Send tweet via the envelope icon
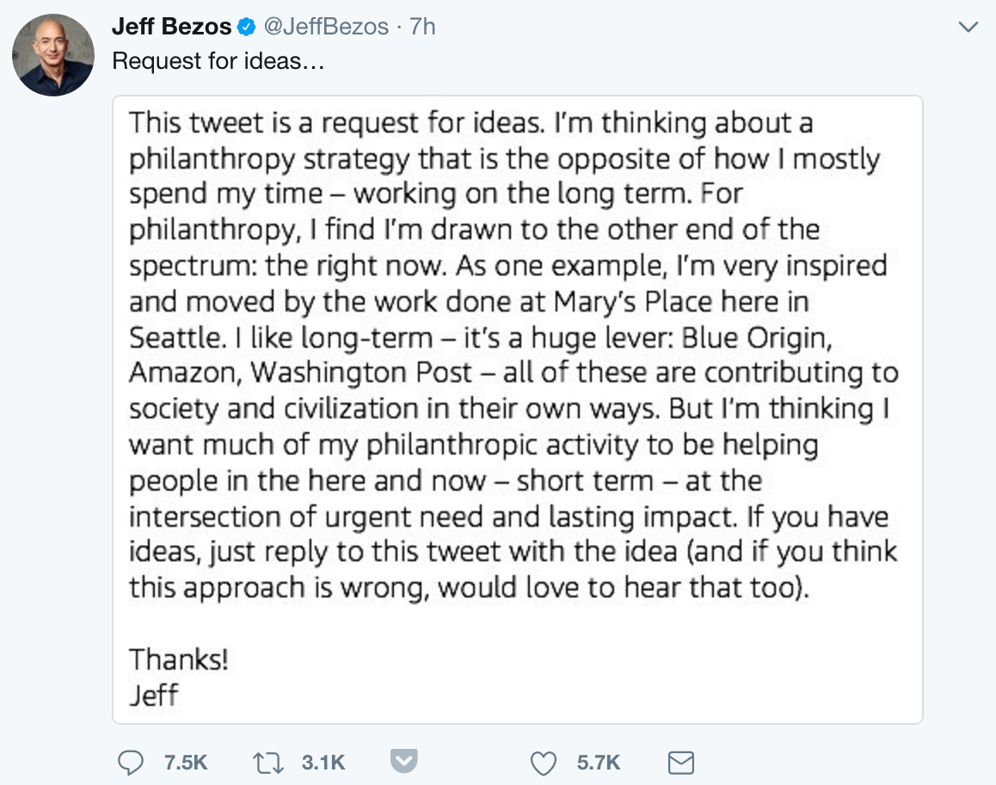 pyautogui.click(x=681, y=762)
